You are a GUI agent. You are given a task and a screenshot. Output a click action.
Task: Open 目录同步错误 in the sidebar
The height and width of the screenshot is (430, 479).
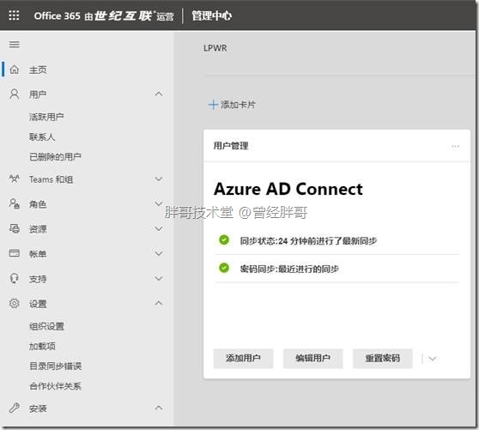55,366
